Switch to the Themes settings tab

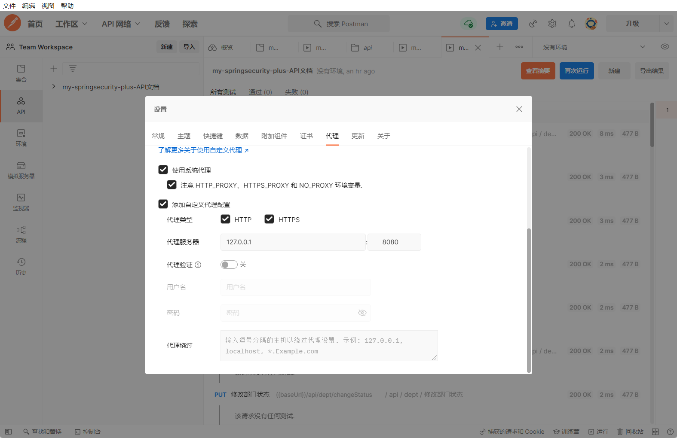click(184, 136)
